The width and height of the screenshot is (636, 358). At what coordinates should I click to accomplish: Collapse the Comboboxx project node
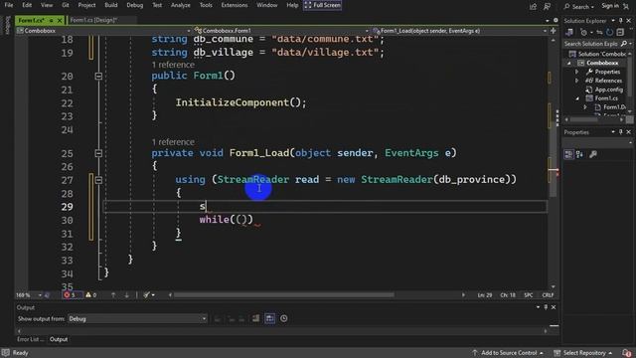click(569, 64)
